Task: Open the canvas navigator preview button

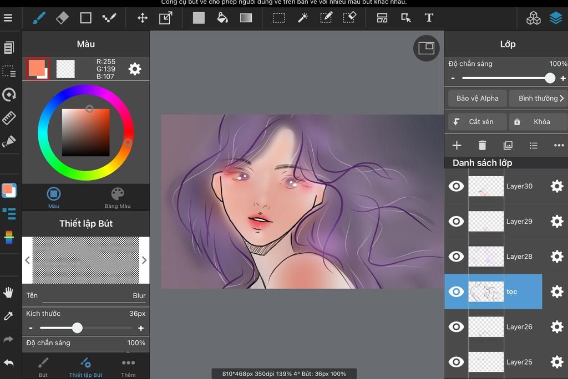Action: point(427,48)
